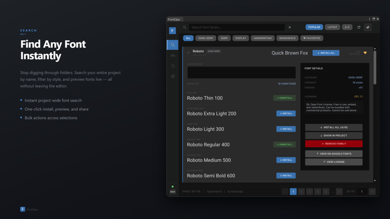Filter by Display category

coord(241,38)
